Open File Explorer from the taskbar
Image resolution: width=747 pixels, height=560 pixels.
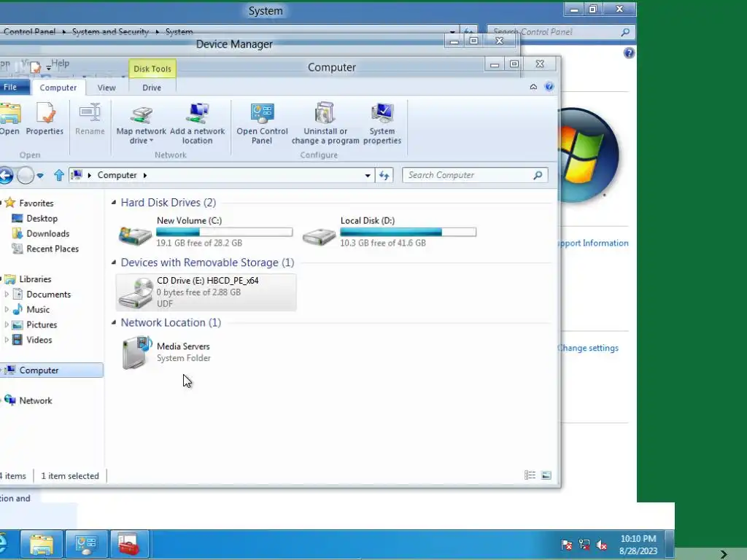(42, 544)
